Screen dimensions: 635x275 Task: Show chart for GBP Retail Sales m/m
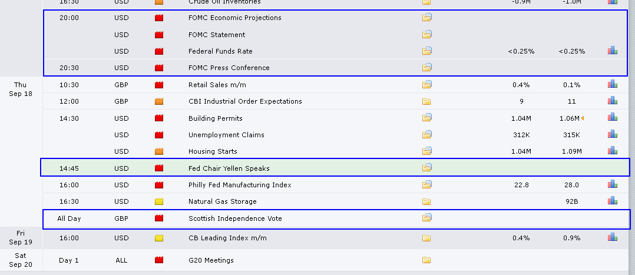coord(613,84)
